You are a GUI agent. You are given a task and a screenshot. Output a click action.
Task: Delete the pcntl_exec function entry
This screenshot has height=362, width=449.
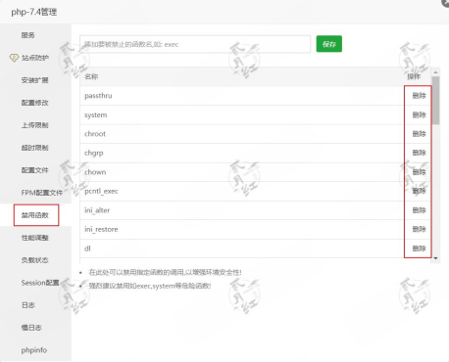click(419, 191)
